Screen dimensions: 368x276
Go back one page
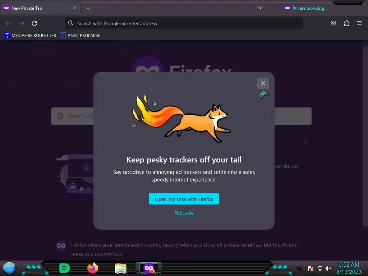(9, 23)
